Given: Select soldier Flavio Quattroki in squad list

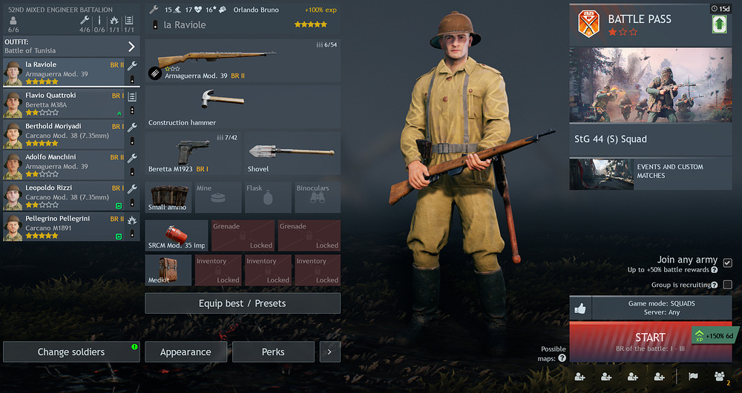Looking at the screenshot, I should [x=63, y=104].
